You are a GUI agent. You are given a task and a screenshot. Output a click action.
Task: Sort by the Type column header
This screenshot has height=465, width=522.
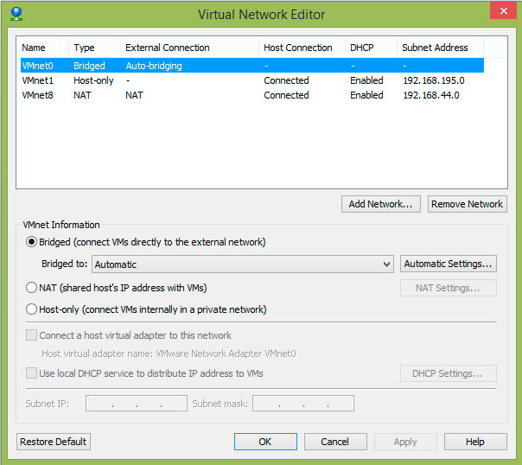[x=84, y=48]
